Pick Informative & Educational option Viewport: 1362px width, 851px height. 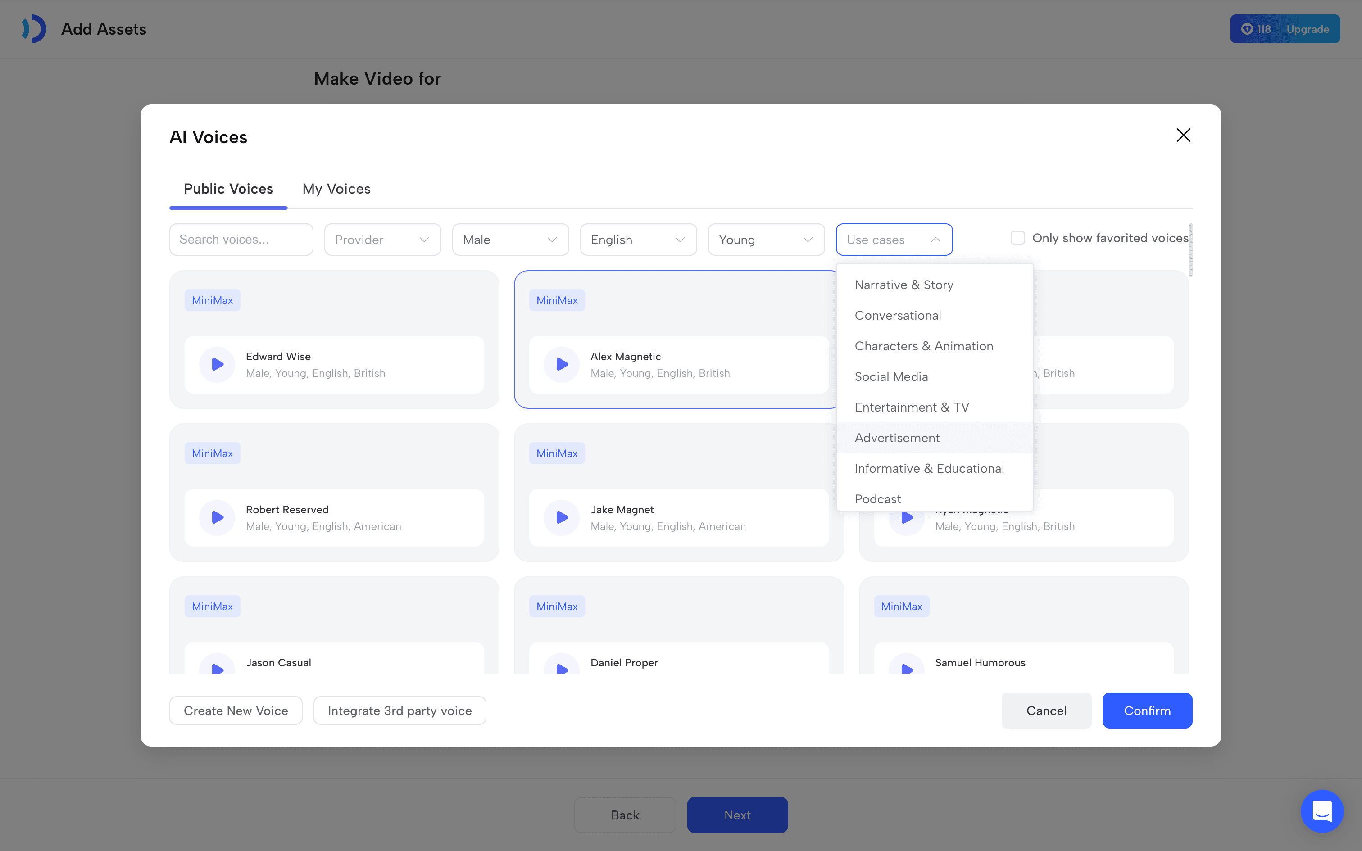935,468
